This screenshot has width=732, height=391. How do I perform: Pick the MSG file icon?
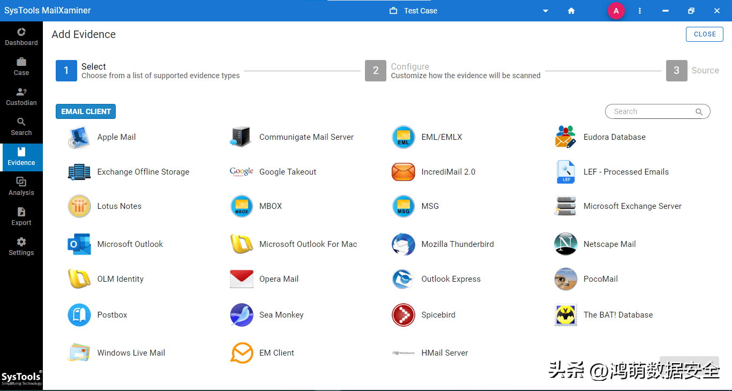(x=404, y=206)
